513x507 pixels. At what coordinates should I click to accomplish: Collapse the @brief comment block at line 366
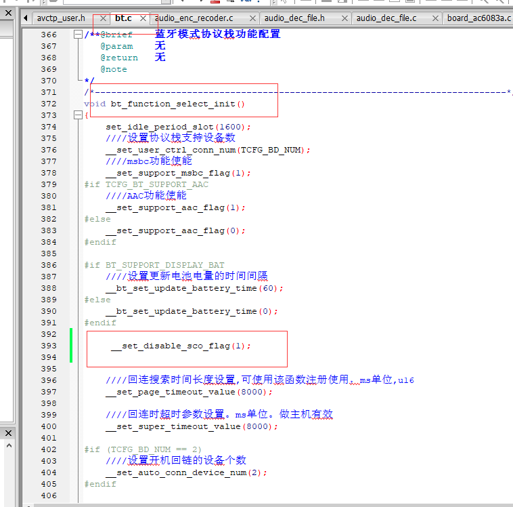78,35
